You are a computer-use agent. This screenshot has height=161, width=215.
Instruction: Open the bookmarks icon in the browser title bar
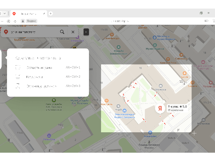coord(201,13)
